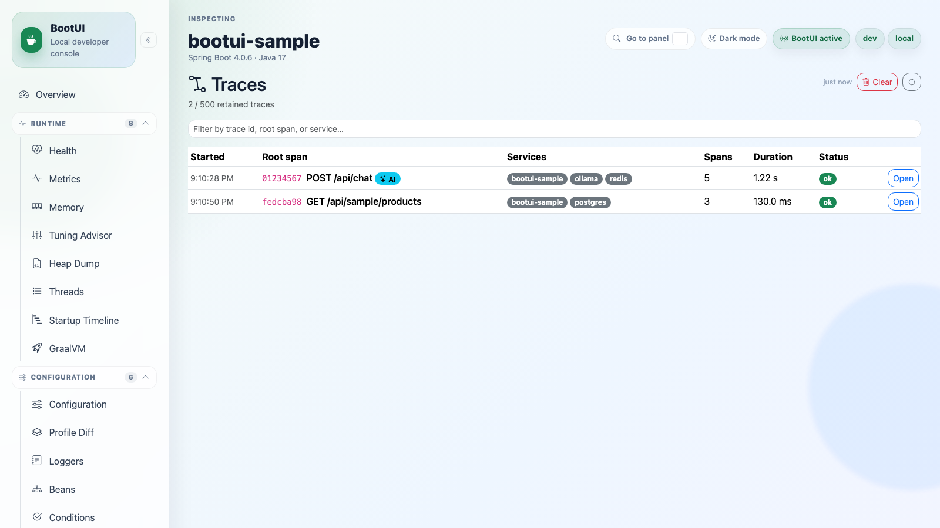Viewport: 940px width, 528px height.
Task: Click the Tuning Advisor sliders icon
Action: coord(37,235)
